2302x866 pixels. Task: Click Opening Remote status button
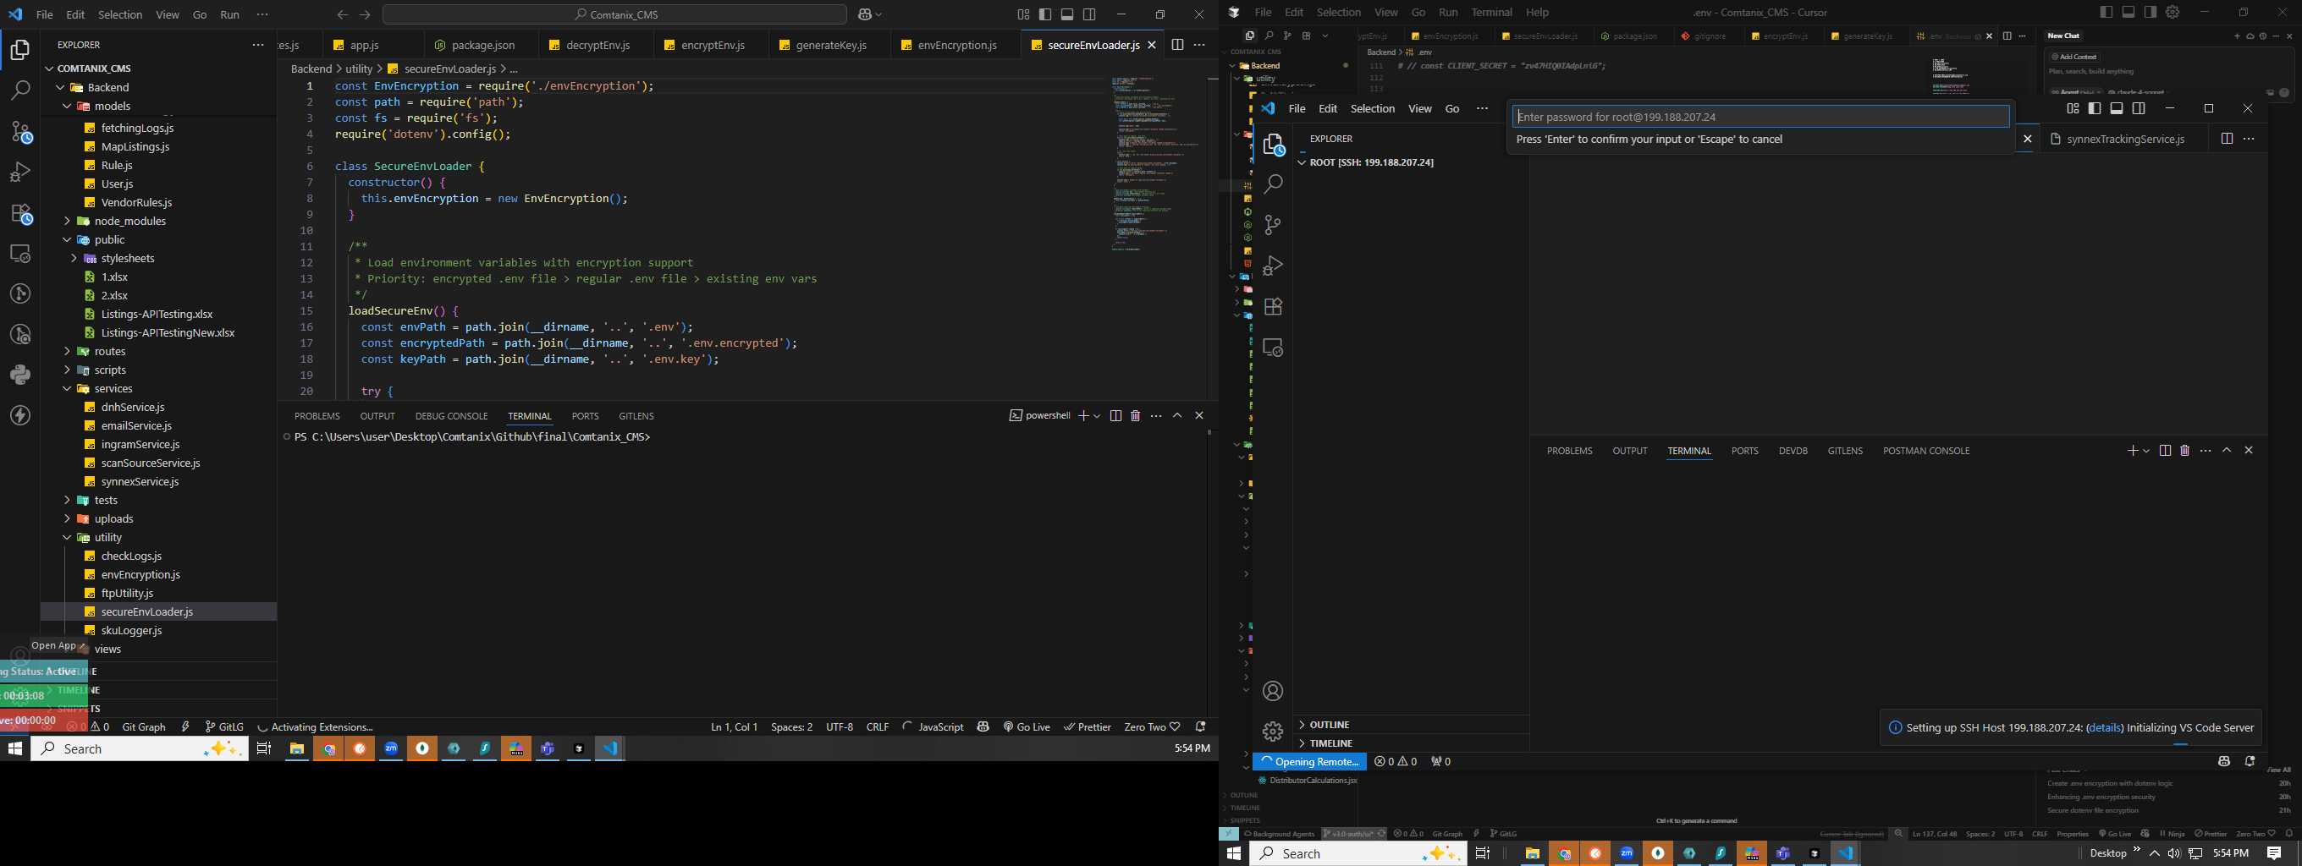click(1309, 761)
